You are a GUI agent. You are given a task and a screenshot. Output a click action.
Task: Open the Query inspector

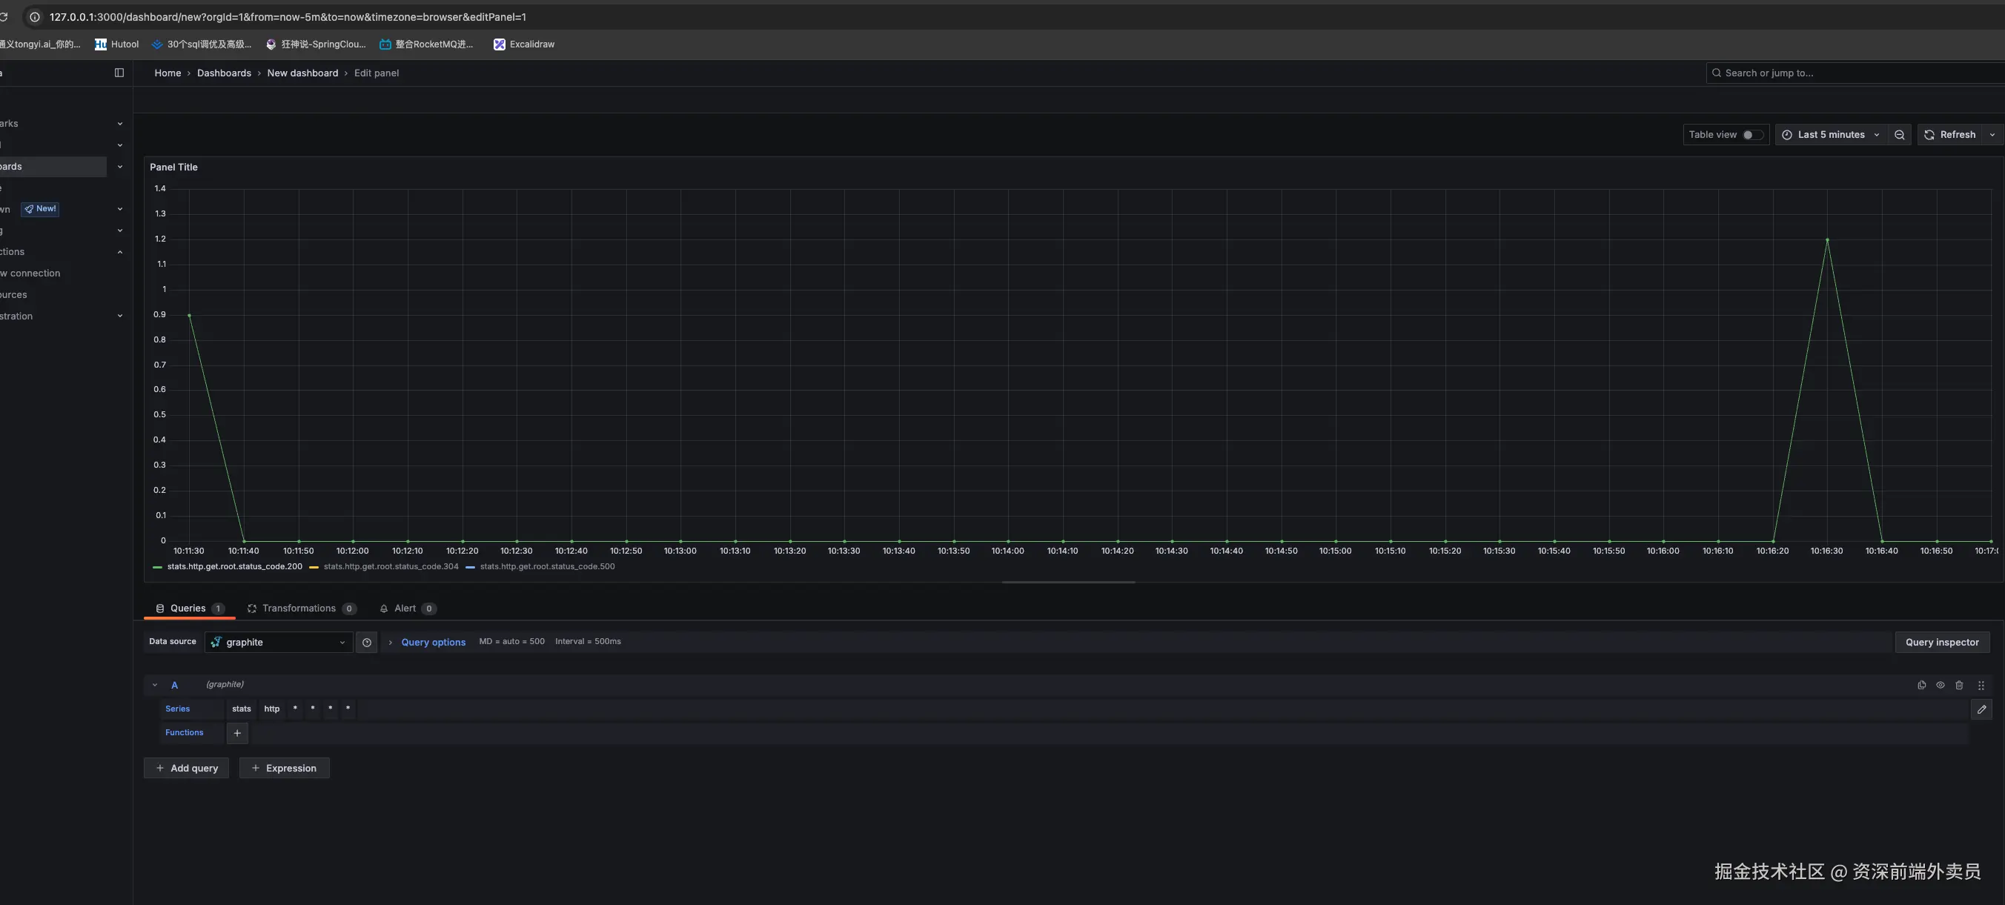(x=1941, y=643)
